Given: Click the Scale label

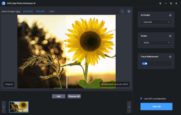Looking at the screenshot, I should (x=144, y=36).
